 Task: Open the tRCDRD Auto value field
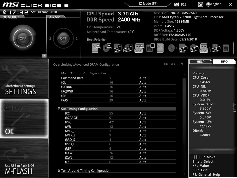[x=143, y=87]
